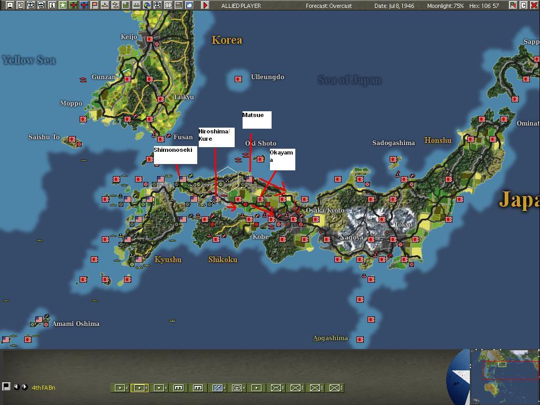Click the 'Date: Jul 8, 1946' text
Viewport: 540px width, 405px height.
(x=394, y=5)
